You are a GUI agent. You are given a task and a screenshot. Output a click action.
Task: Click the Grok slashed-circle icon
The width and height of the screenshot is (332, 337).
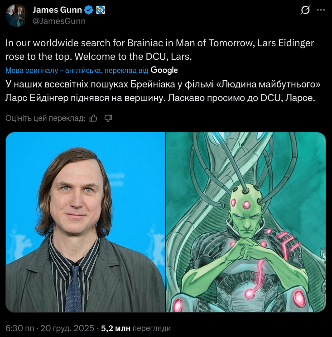tap(305, 10)
